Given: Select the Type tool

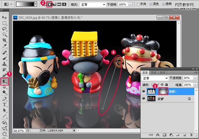Looking at the screenshot, I should click(4, 105).
